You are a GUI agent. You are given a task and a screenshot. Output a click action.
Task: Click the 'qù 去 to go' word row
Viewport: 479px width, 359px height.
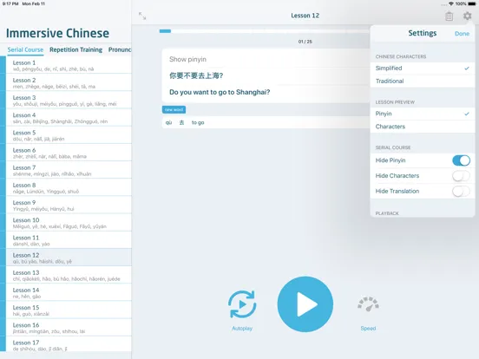tap(266, 122)
